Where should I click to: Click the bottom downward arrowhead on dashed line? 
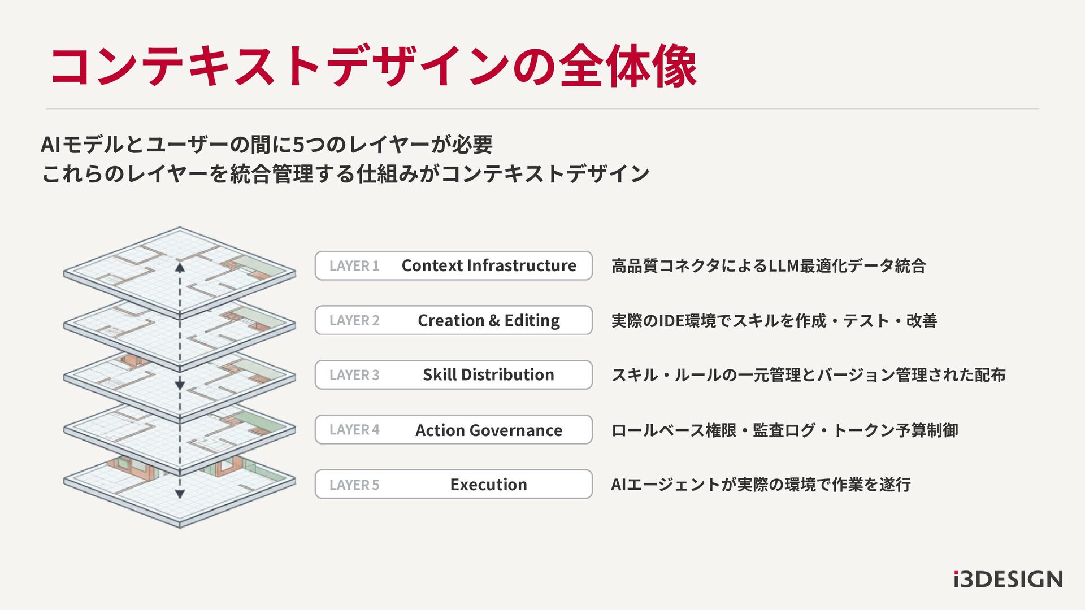(x=180, y=494)
